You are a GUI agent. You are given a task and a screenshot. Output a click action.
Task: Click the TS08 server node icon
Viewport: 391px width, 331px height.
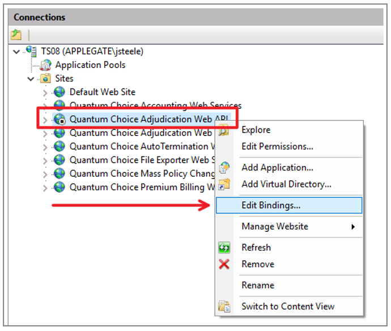[x=32, y=51]
